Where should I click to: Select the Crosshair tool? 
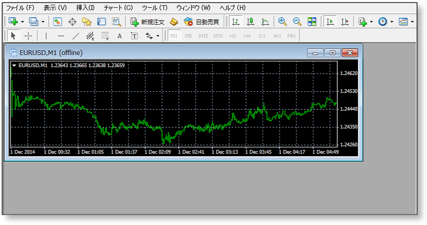pos(28,36)
